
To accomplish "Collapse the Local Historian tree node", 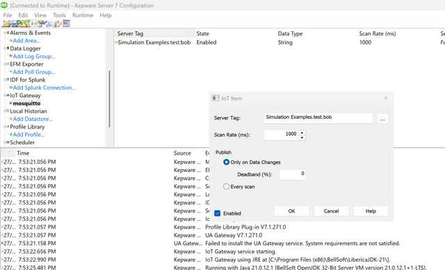I will point(5,111).
